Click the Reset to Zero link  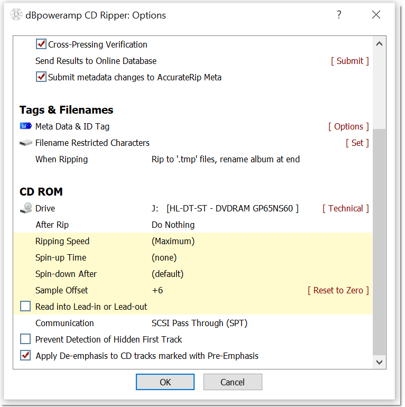pos(338,290)
